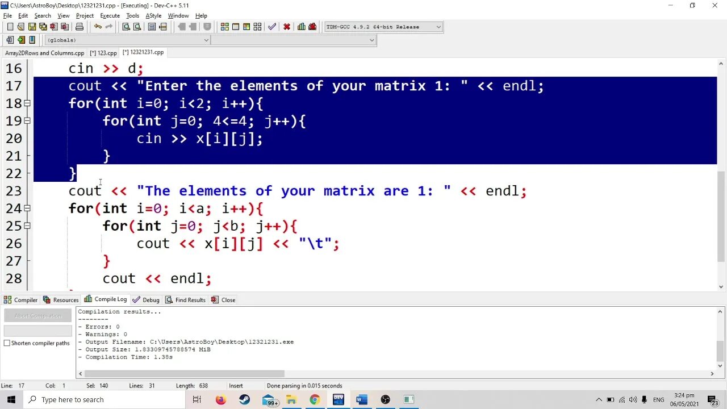This screenshot has width=727, height=409.
Task: Collapse the code fold at line 25
Action: (27, 226)
